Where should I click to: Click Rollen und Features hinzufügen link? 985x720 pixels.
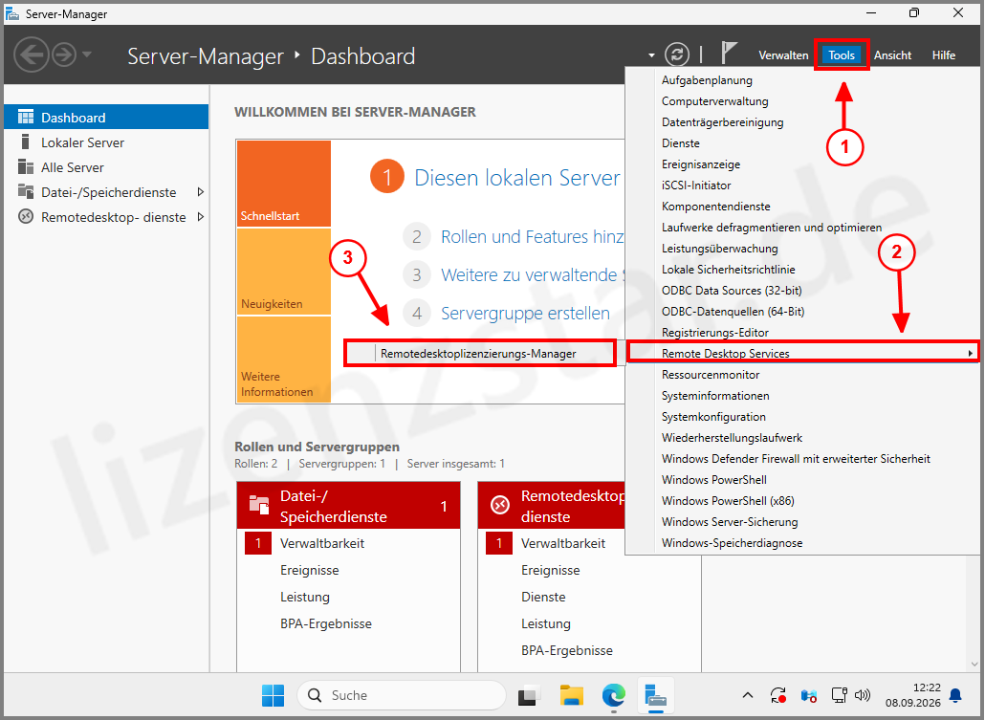pyautogui.click(x=532, y=237)
